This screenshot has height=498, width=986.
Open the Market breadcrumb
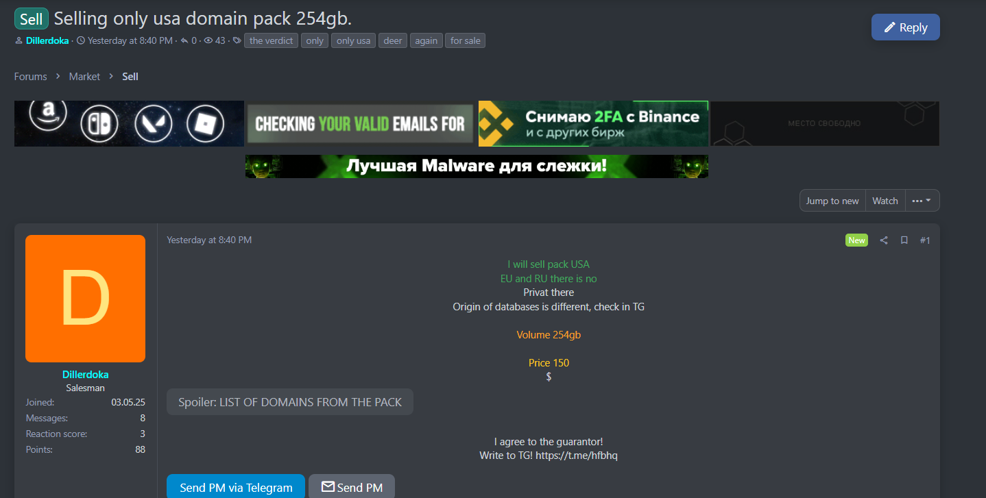(x=84, y=76)
